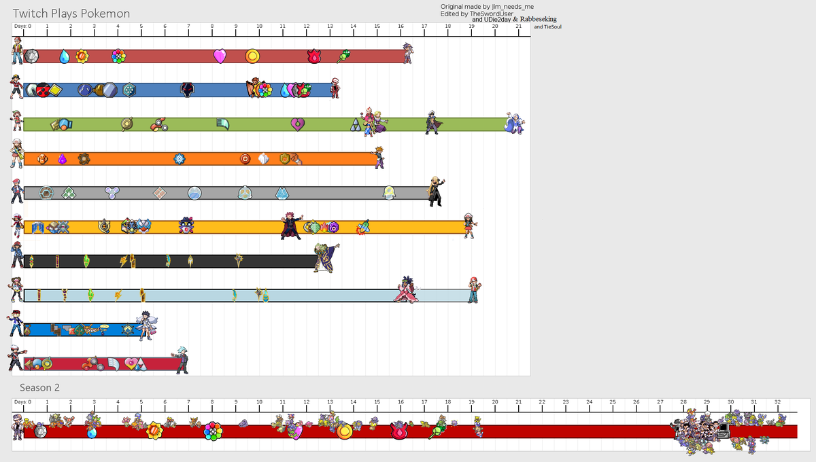This screenshot has height=462, width=816.
Task: Click the red ladybug Hive badge on the blue bar
Action: (x=43, y=90)
